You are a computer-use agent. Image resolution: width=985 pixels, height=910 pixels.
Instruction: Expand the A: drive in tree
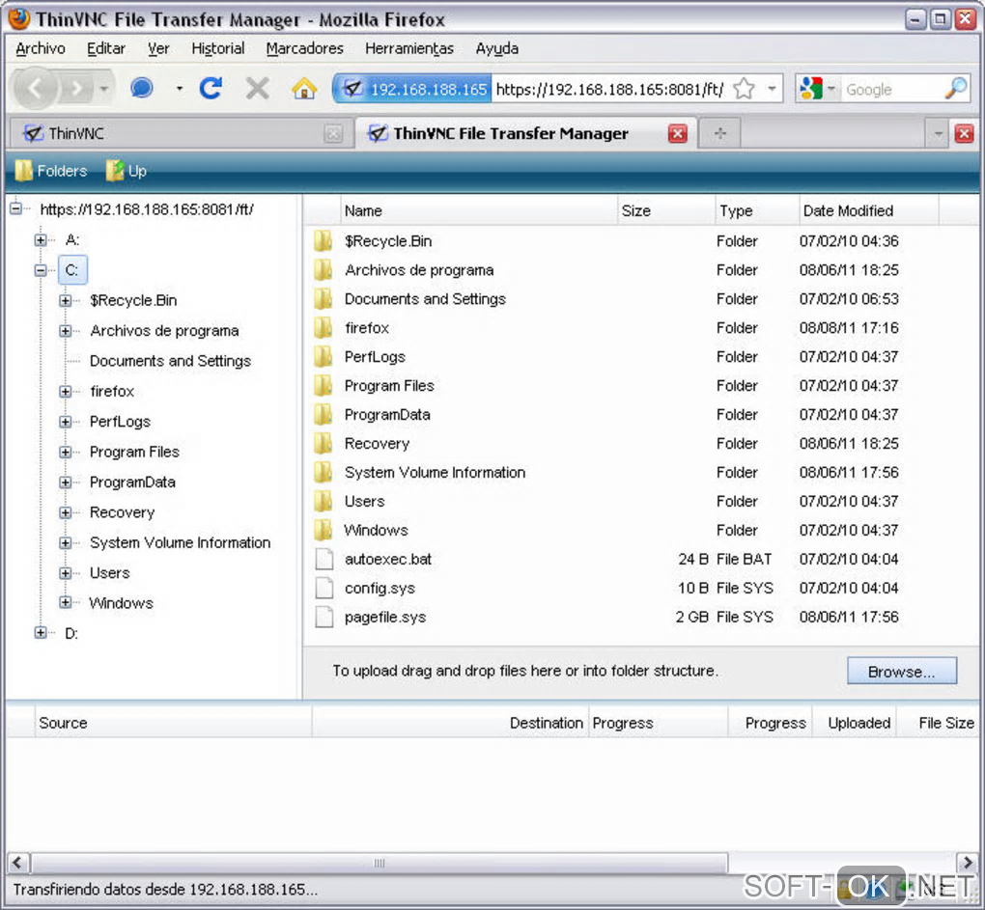tap(41, 239)
